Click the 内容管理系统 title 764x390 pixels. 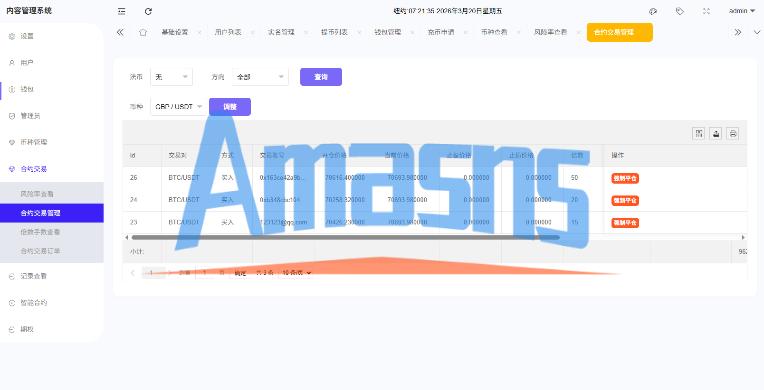click(29, 10)
